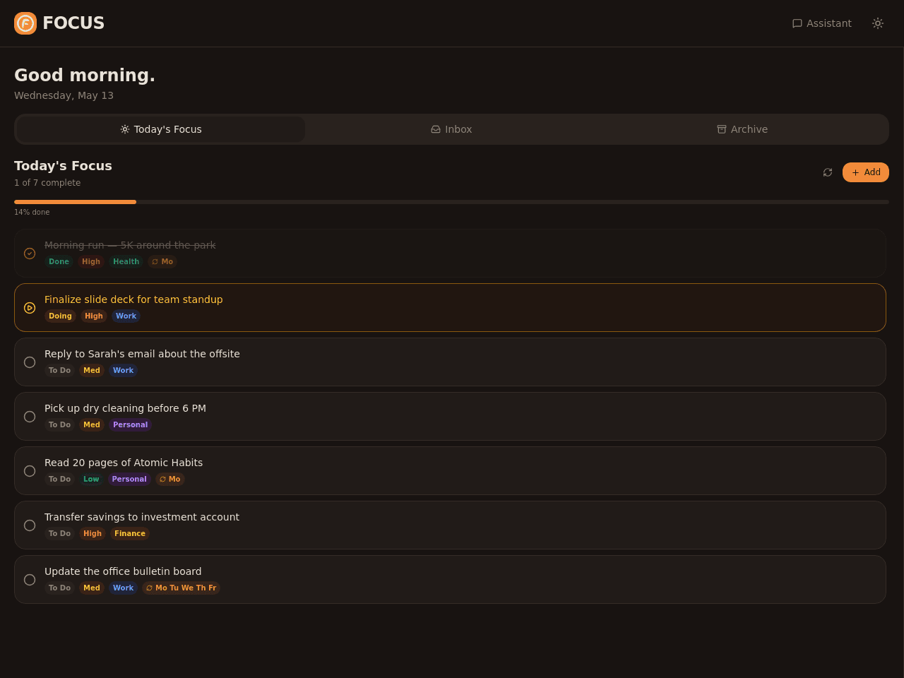Image resolution: width=904 pixels, height=678 pixels.
Task: Click Mo Tu We Th Fr repeat badge
Action: (181, 588)
